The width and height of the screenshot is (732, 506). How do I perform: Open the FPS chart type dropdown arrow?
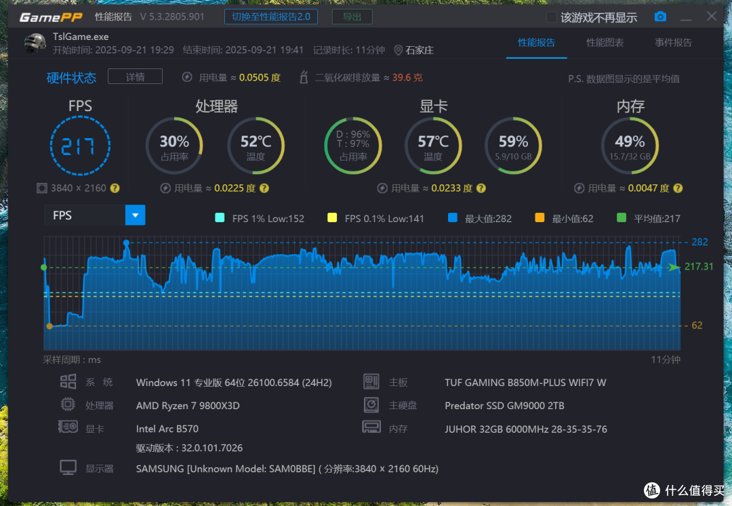click(x=136, y=215)
